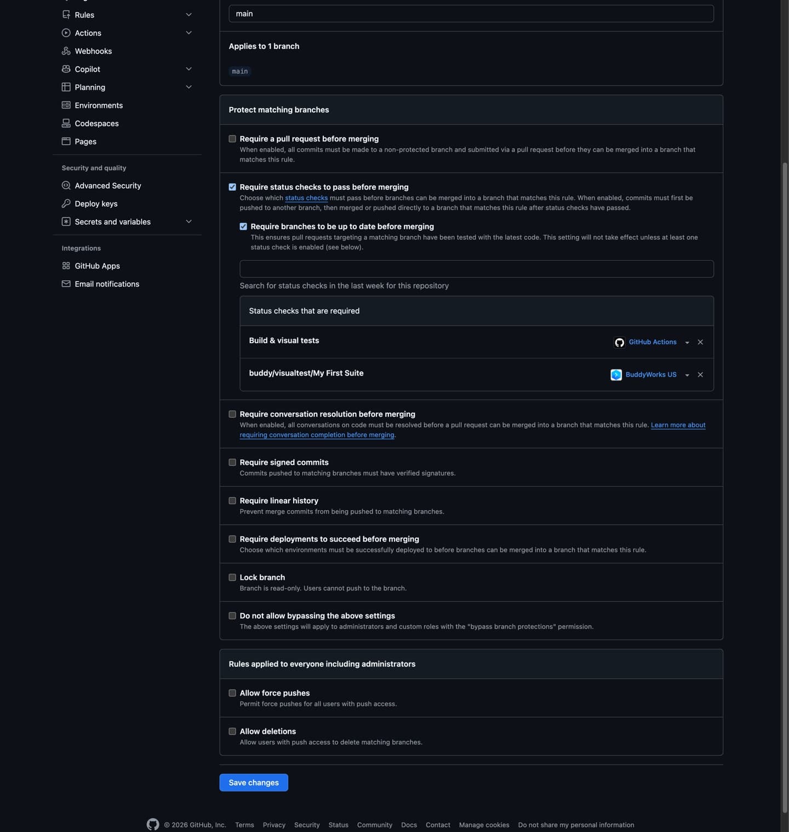Click the BuddyWorks US source link
This screenshot has height=832, width=789.
pyautogui.click(x=651, y=375)
